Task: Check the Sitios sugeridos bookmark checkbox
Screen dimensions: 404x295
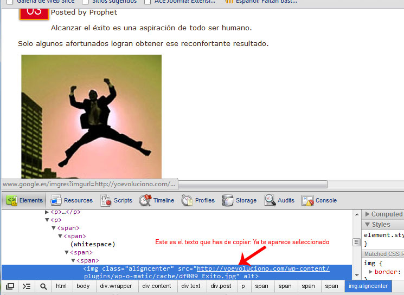Action: (x=85, y=2)
